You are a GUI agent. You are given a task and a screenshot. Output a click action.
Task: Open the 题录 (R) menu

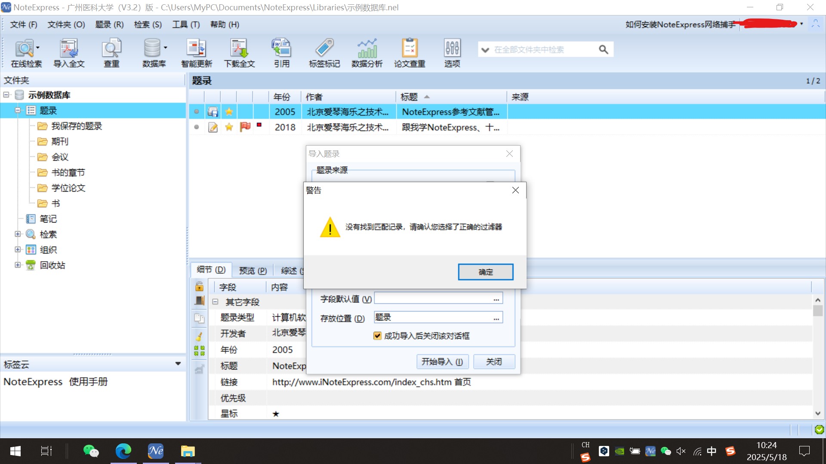[x=110, y=24]
